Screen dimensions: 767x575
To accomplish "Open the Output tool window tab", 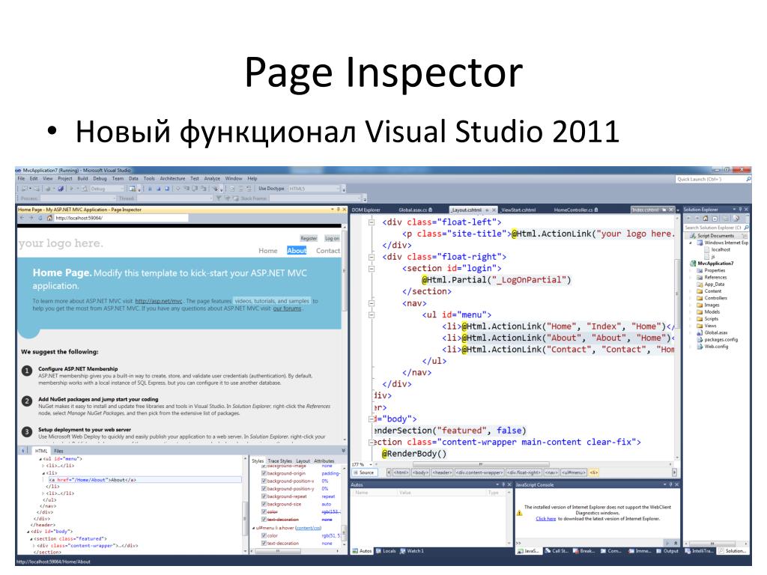I will [667, 551].
